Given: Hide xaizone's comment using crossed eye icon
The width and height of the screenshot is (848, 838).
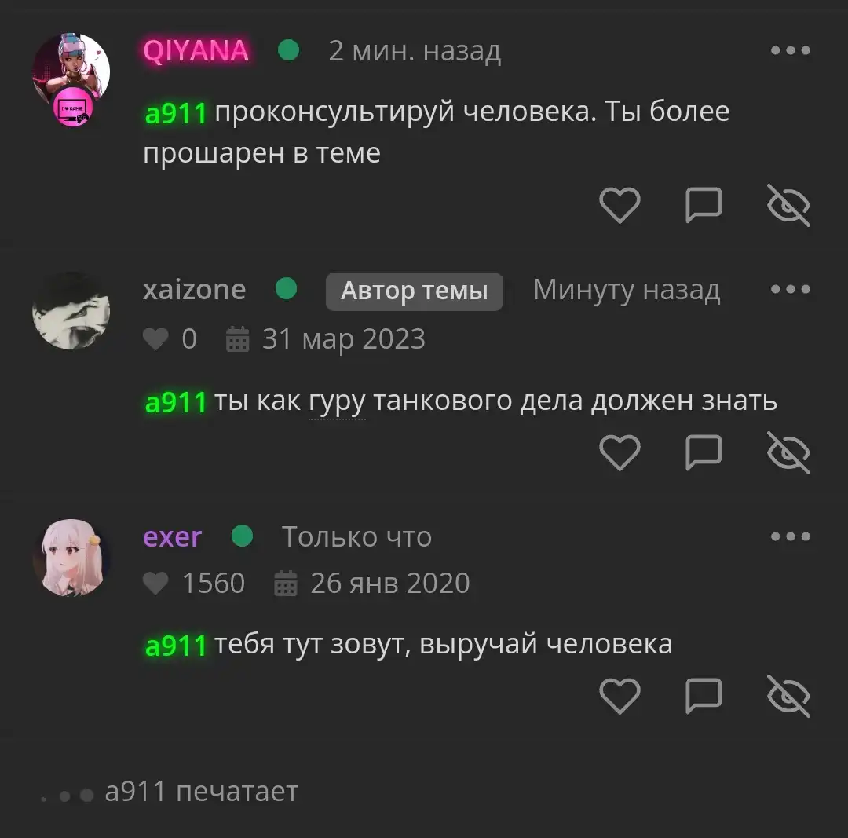Looking at the screenshot, I should 788,452.
